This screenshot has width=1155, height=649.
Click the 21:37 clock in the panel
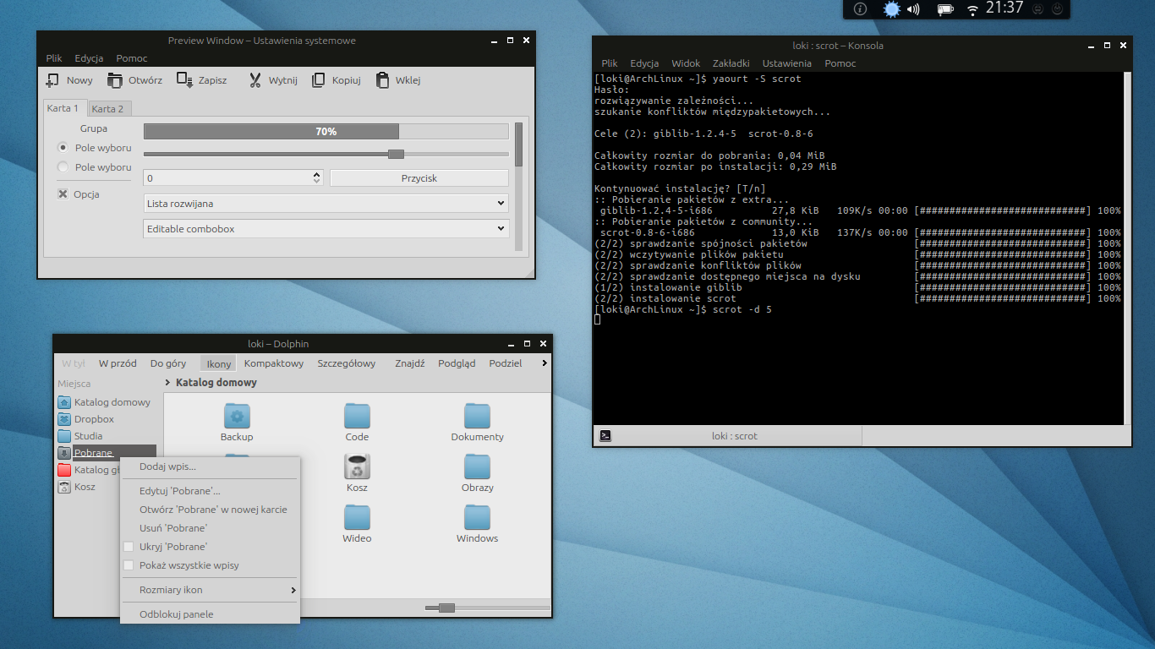tap(1004, 8)
